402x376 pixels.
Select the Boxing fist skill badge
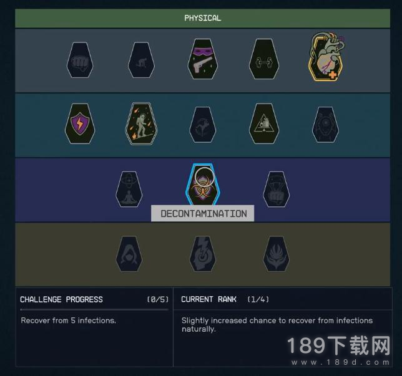80,60
